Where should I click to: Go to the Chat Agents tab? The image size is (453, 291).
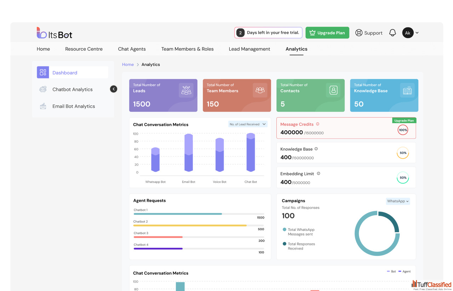[132, 49]
